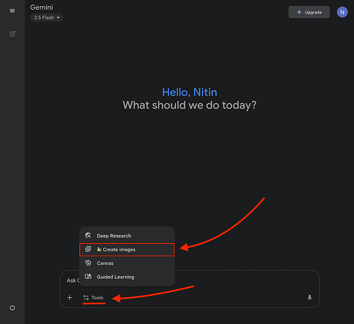Click the Canvas icon in menu
354x324 pixels.
[x=88, y=263]
